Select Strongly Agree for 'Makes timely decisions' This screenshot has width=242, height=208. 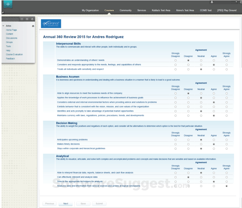[x=227, y=144]
